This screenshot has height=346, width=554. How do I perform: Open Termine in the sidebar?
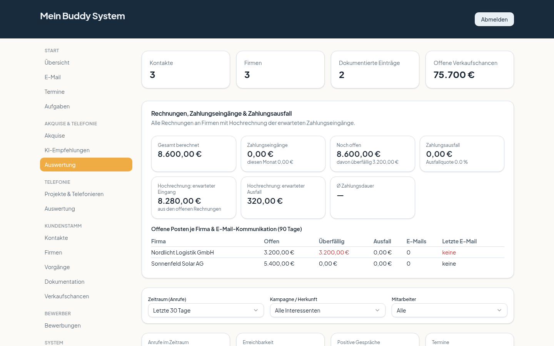[x=86, y=91]
